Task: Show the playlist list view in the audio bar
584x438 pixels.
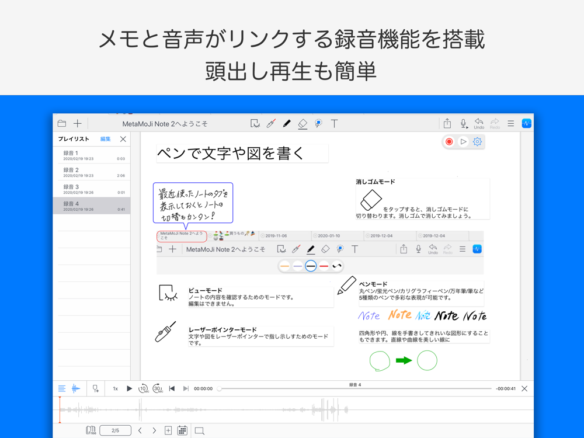Action: click(x=62, y=388)
